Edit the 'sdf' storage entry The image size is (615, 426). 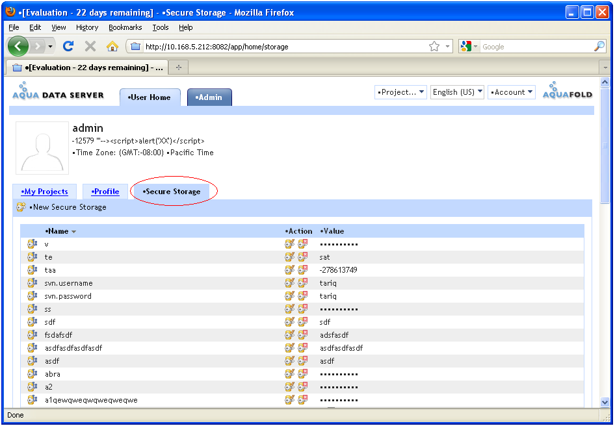coord(289,321)
